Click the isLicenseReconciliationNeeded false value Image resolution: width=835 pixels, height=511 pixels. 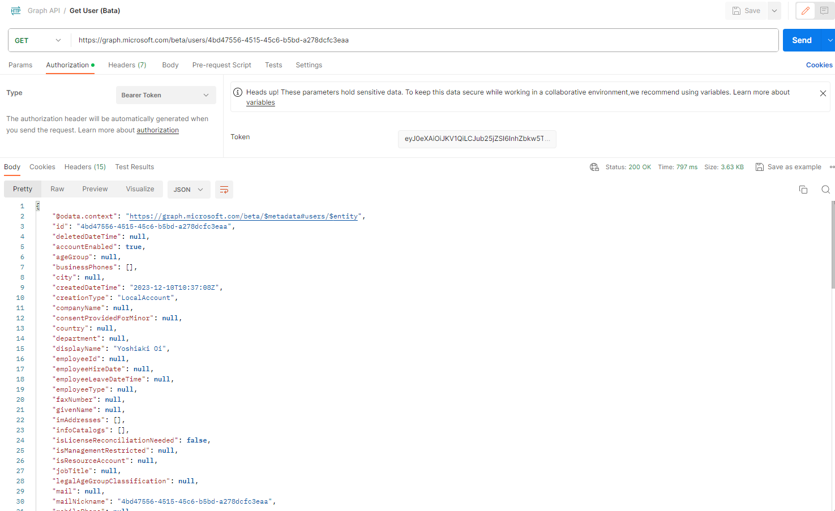coord(197,440)
